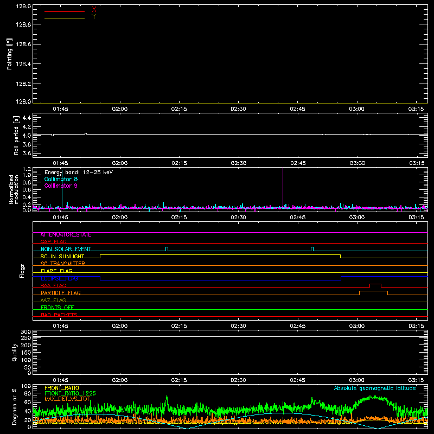Click the BAD_PACKETS flag label
The height and width of the screenshot is (434, 434).
coord(59,315)
